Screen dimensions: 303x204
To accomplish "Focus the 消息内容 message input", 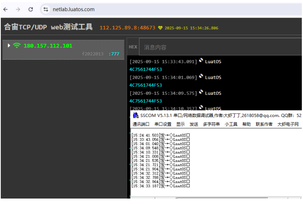I will [220, 47].
